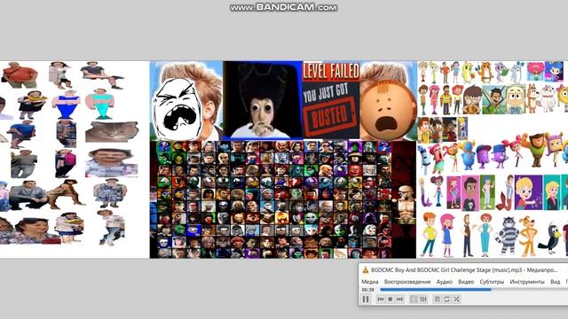Image resolution: width=568 pixels, height=319 pixels.
Task: Open the Воспроизведение menu
Action: (x=407, y=282)
